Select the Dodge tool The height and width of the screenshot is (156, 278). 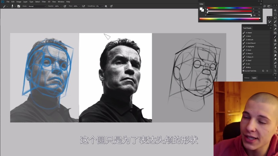tap(275, 59)
